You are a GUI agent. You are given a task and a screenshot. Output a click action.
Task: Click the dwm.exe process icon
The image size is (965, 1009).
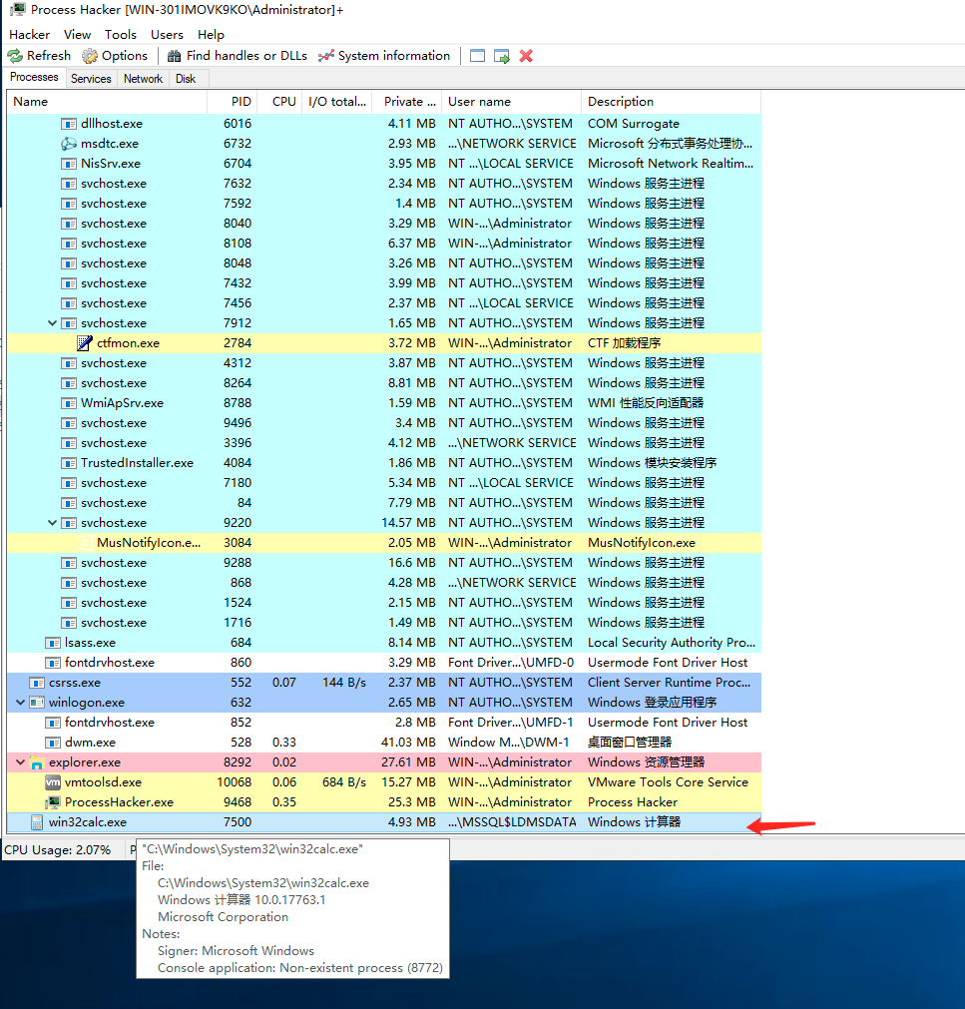53,742
